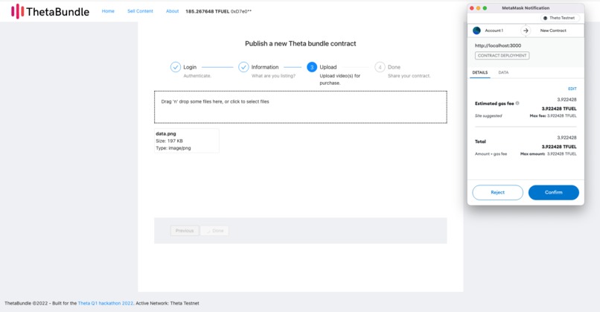
Task: Click the Account 1 avatar icon in MetaMask
Action: [476, 31]
